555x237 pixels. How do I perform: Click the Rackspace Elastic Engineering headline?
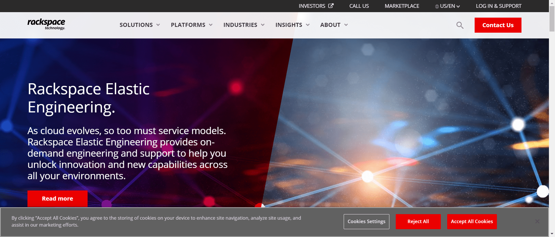pos(88,98)
